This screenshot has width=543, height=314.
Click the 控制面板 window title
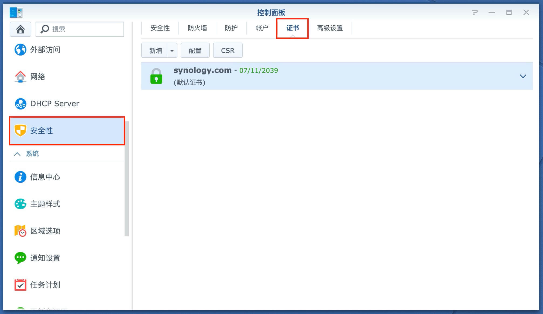tap(271, 12)
